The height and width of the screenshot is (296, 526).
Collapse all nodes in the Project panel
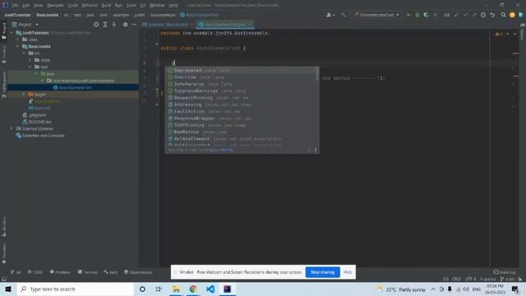tap(114, 25)
